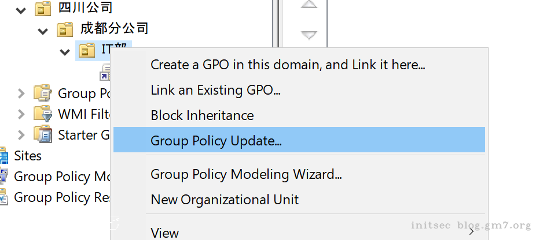
Task: Collapse the 四川公司 tree node
Action: click(x=21, y=10)
